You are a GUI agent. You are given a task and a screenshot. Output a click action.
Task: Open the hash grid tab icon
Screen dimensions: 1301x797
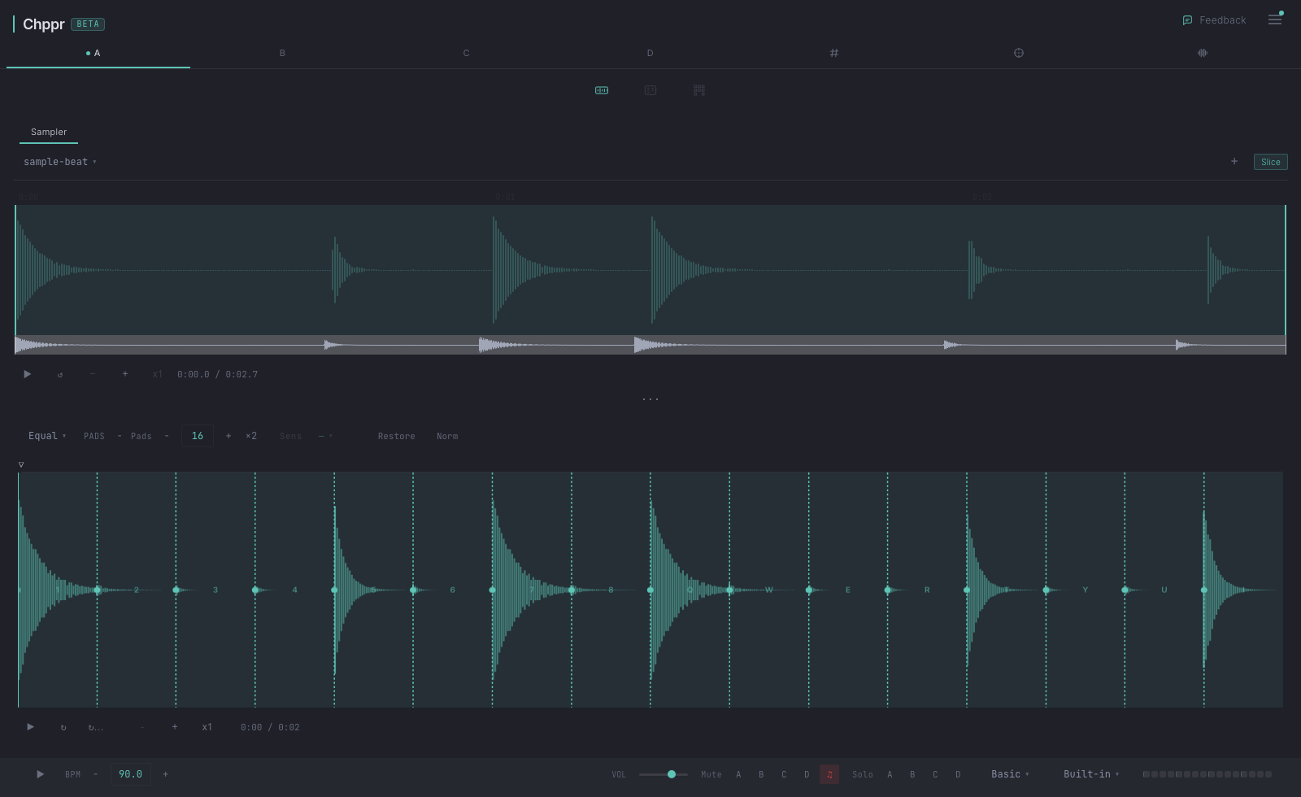click(833, 53)
